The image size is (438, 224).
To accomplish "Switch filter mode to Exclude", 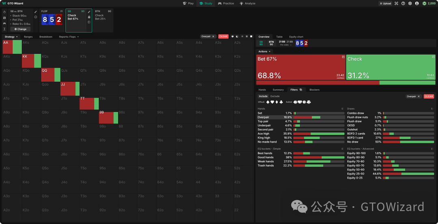I will tap(275, 96).
